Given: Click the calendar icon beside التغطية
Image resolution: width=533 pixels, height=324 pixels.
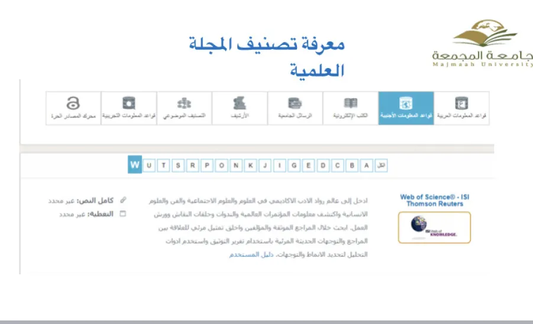Looking at the screenshot, I should point(123,213).
